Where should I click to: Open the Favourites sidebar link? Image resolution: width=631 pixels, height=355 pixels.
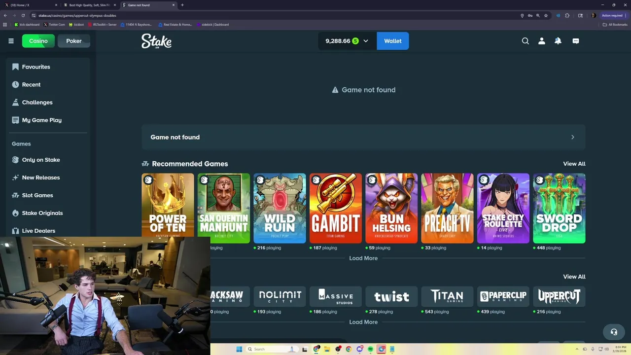[x=36, y=67]
